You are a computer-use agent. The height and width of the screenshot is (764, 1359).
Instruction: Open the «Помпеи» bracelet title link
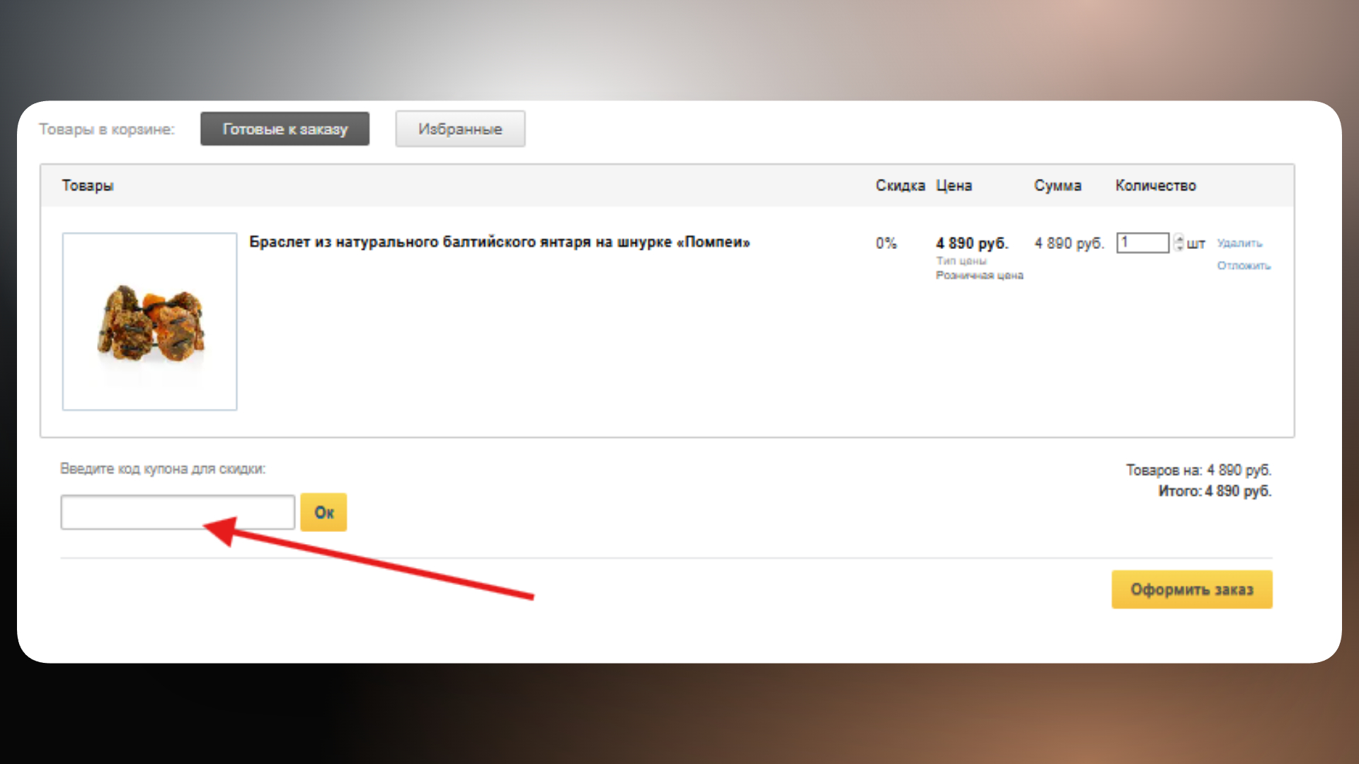point(499,242)
